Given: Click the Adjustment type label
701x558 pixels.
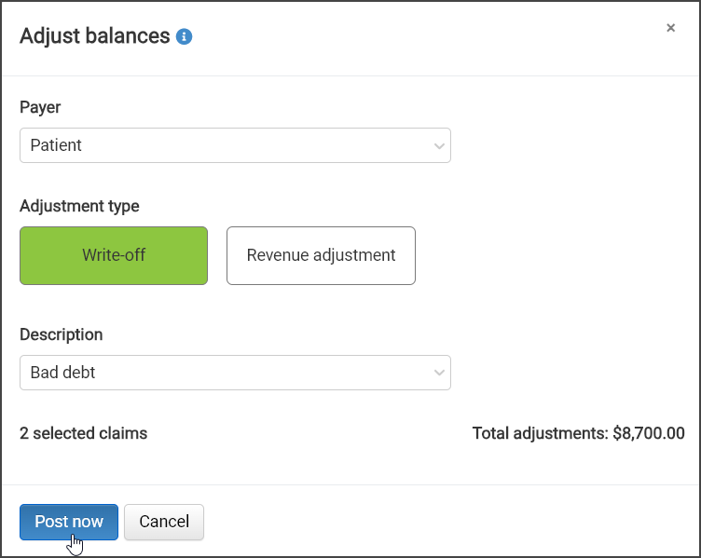Looking at the screenshot, I should (x=79, y=207).
